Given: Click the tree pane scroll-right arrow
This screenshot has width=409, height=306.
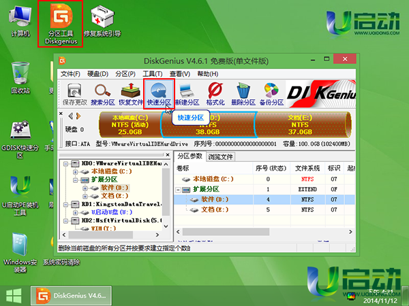Looking at the screenshot, I should click(x=157, y=235).
